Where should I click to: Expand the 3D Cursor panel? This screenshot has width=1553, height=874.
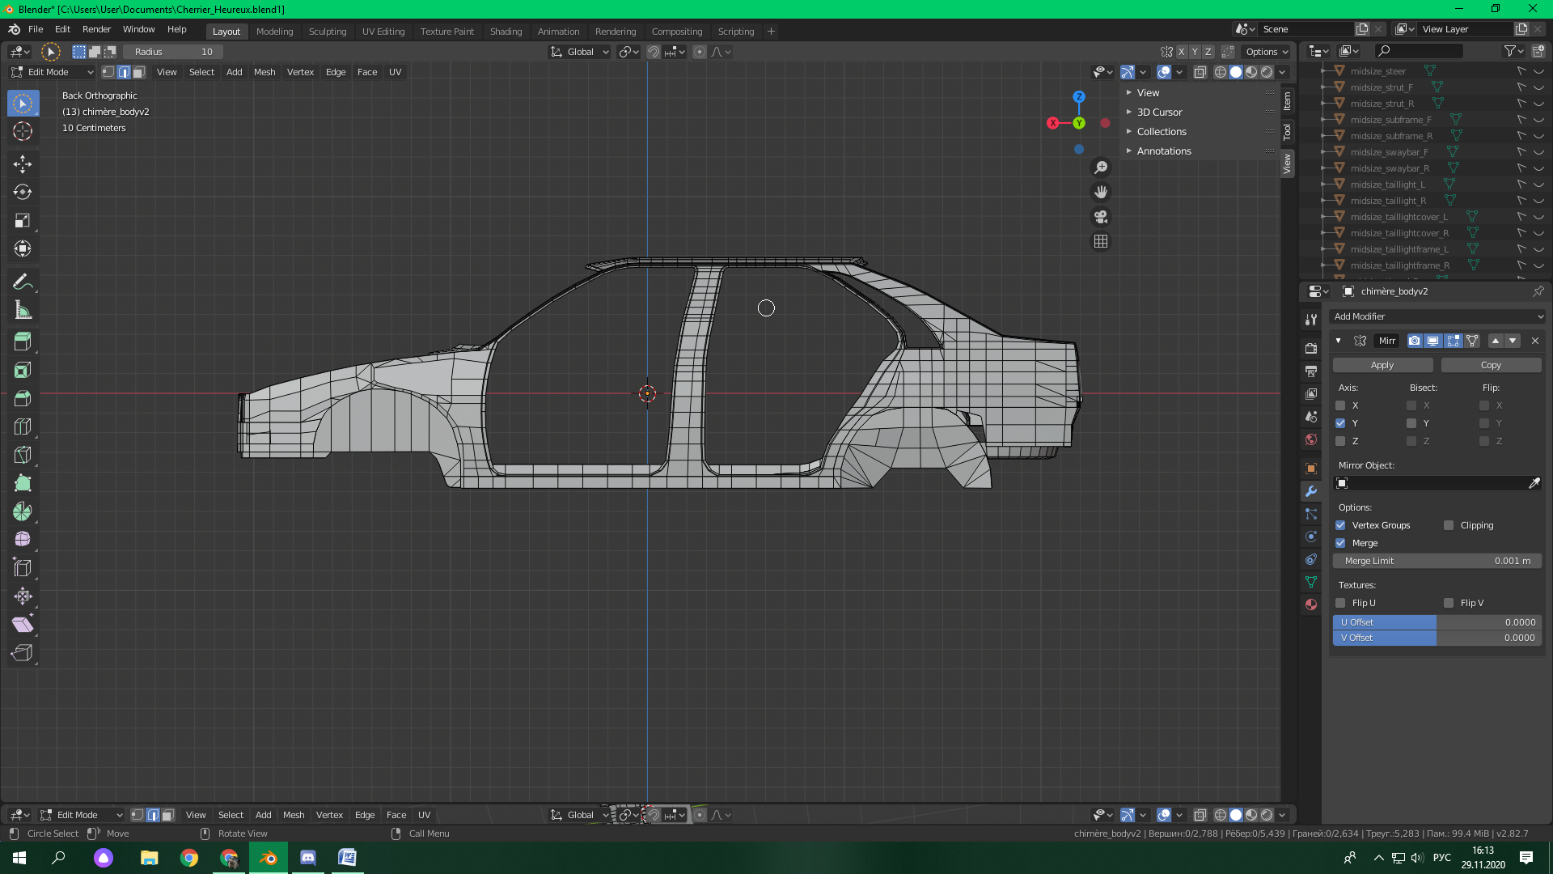(1159, 112)
